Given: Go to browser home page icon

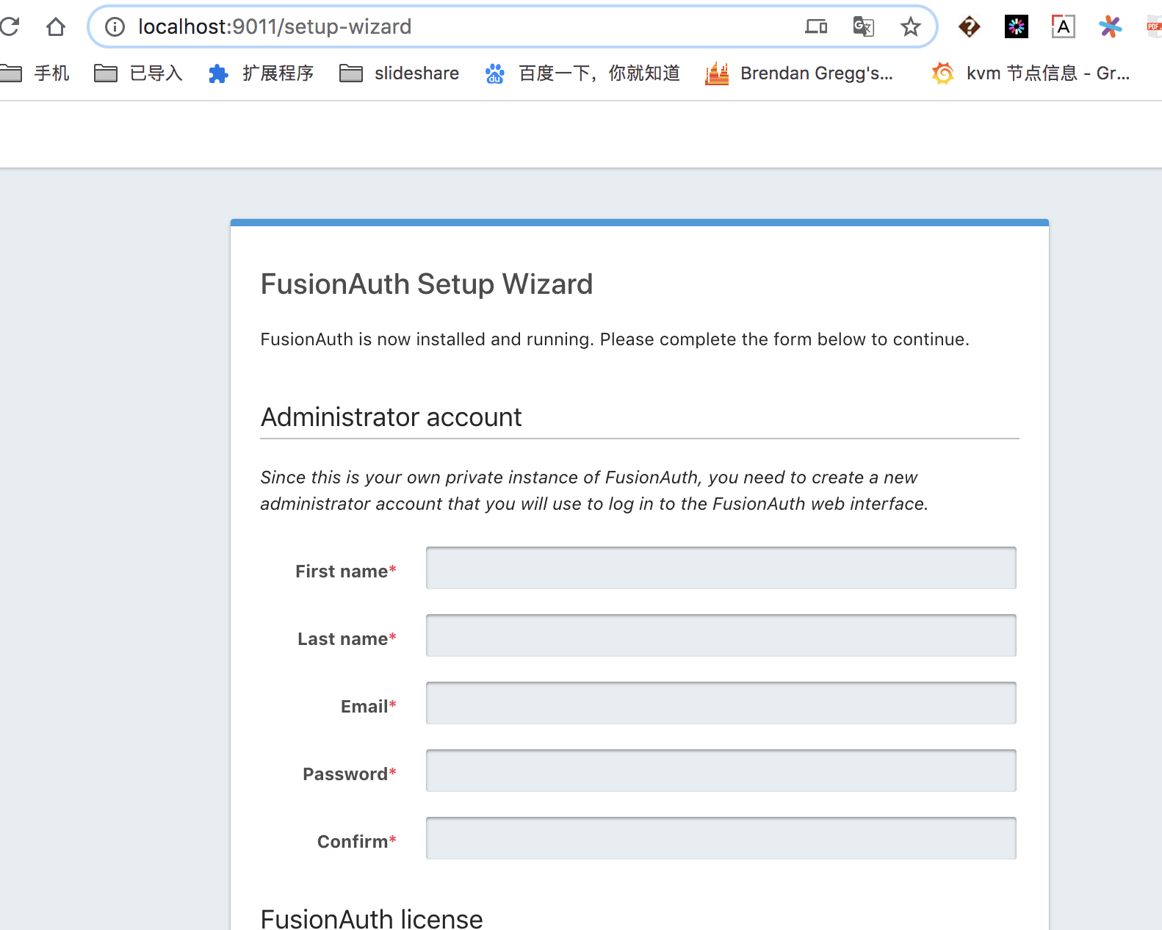Looking at the screenshot, I should point(56,27).
